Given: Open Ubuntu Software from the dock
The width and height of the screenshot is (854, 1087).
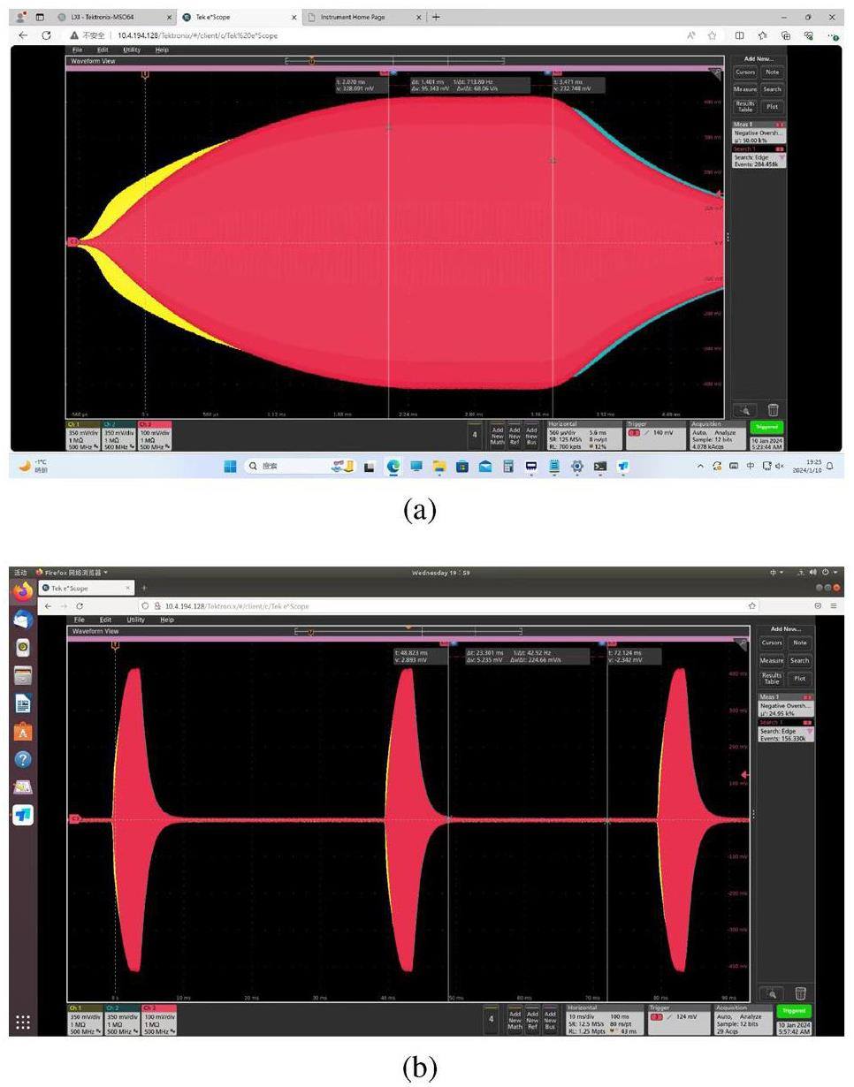Looking at the screenshot, I should click(x=23, y=732).
